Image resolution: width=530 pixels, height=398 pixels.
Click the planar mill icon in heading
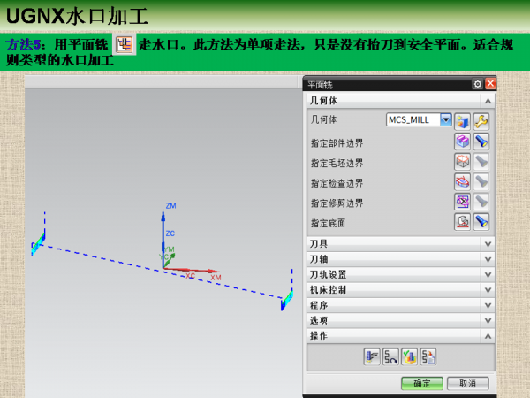[x=124, y=44]
